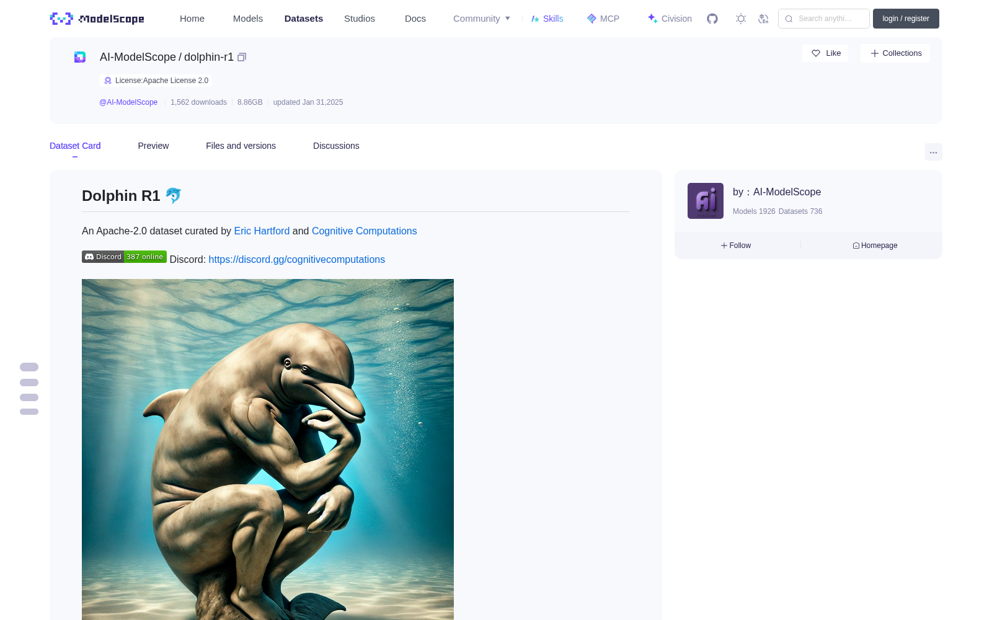The height and width of the screenshot is (620, 992).
Task: Open the Datasets menu item
Action: coord(304,19)
